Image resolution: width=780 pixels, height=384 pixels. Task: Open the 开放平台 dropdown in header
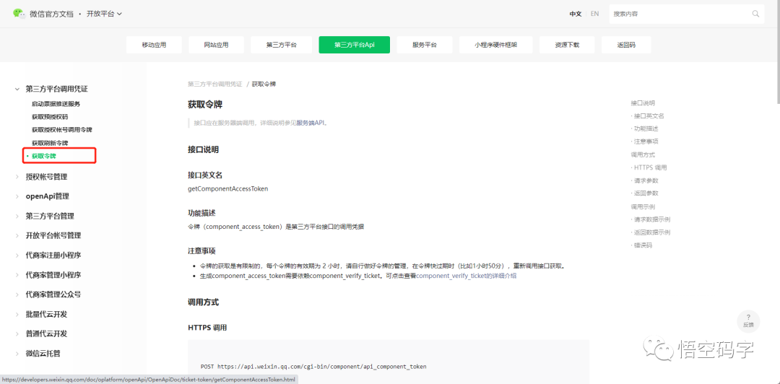[x=104, y=14]
